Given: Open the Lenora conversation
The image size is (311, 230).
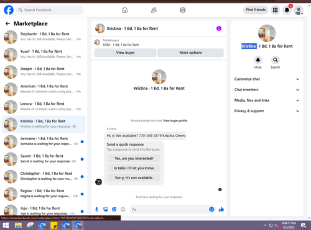Looking at the screenshot, I should point(44,107).
